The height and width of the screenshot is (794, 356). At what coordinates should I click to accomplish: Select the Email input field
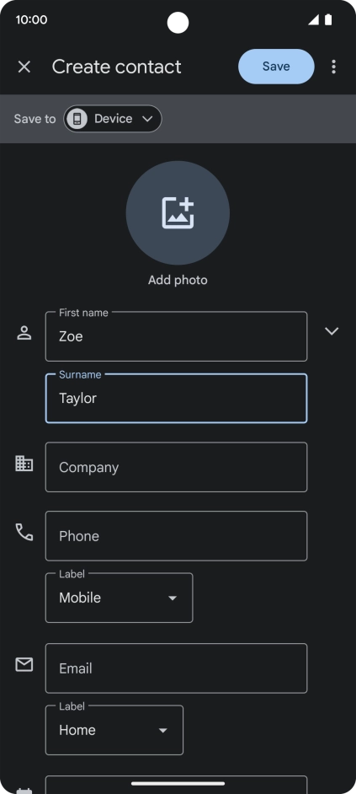point(176,668)
